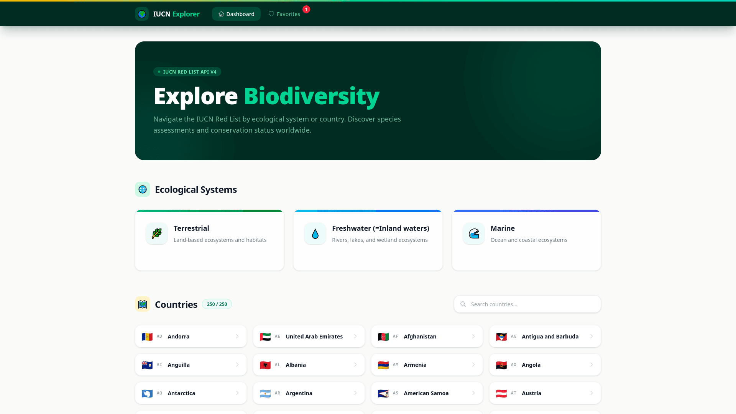Click the Countries map icon
Screen dimensions: 736x414
(143, 304)
